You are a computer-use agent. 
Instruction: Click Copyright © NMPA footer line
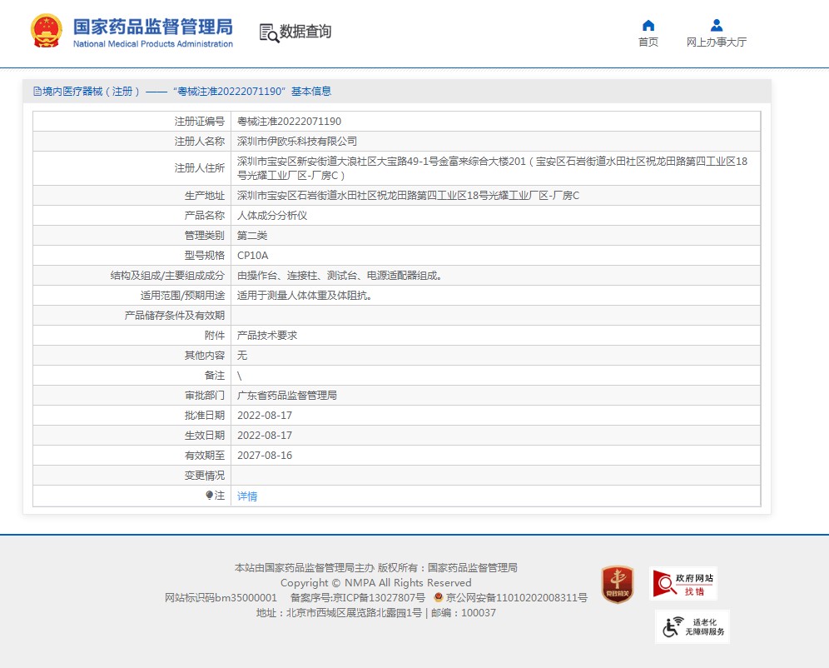coord(376,583)
